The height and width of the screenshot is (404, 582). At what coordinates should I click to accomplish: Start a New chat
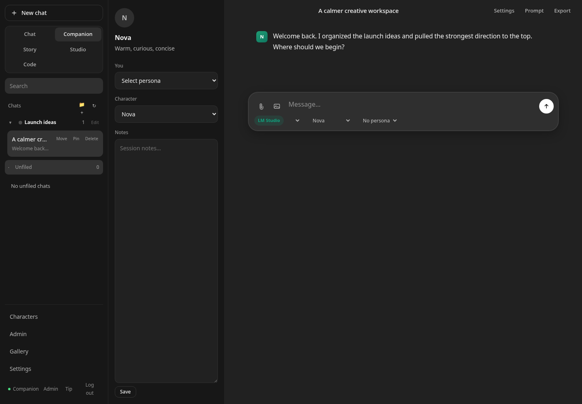(54, 13)
